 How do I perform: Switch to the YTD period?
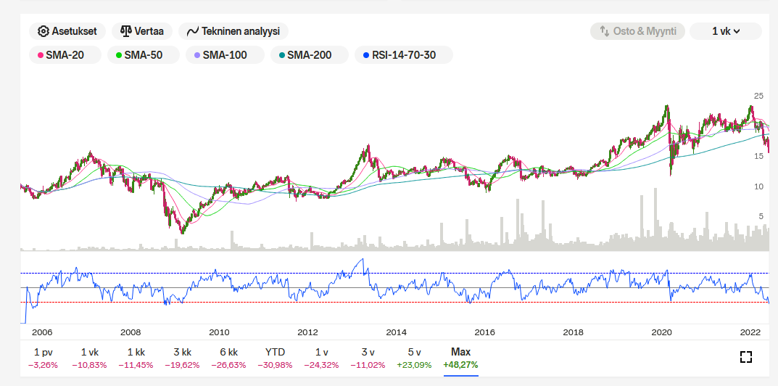276,358
